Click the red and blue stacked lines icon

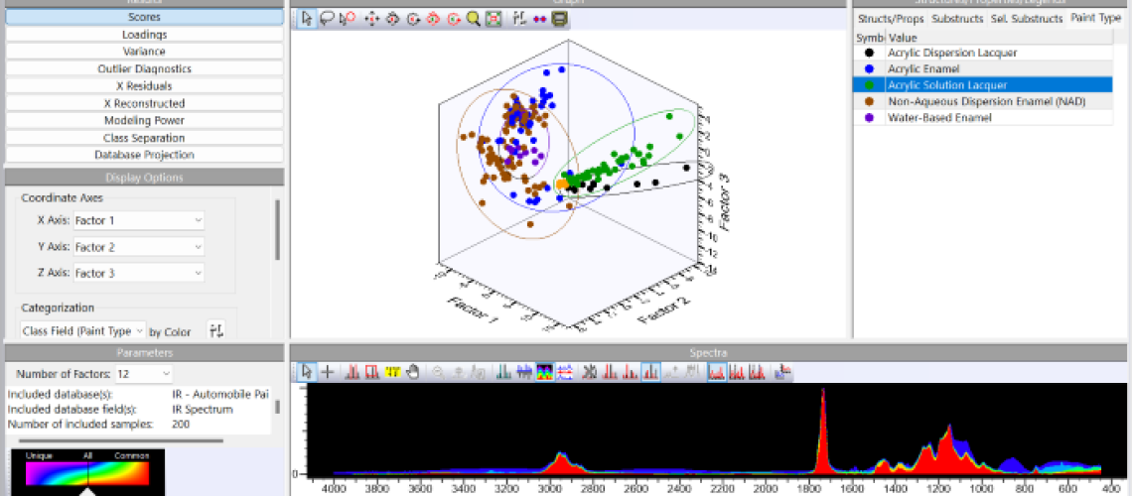click(x=566, y=372)
